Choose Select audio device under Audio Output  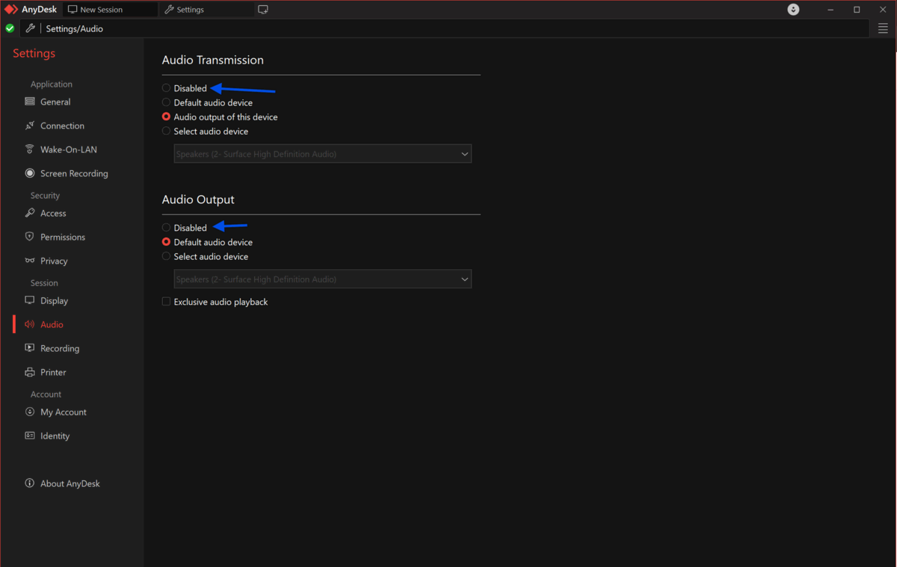pos(167,256)
